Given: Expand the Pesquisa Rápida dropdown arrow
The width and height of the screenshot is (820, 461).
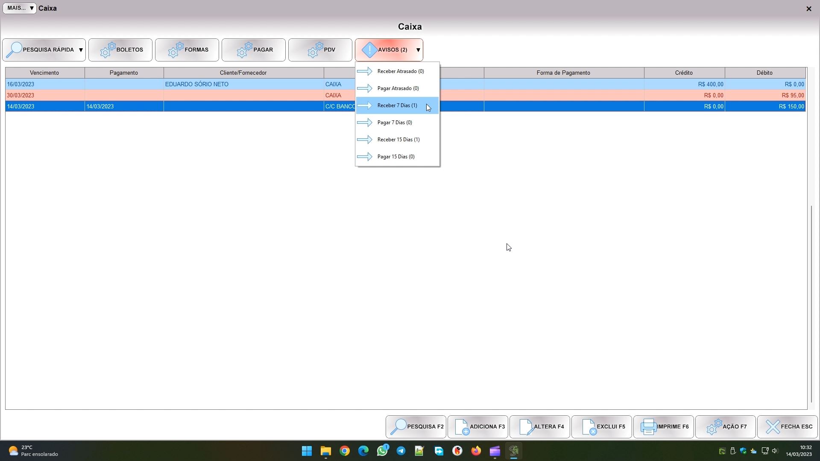Looking at the screenshot, I should [81, 50].
